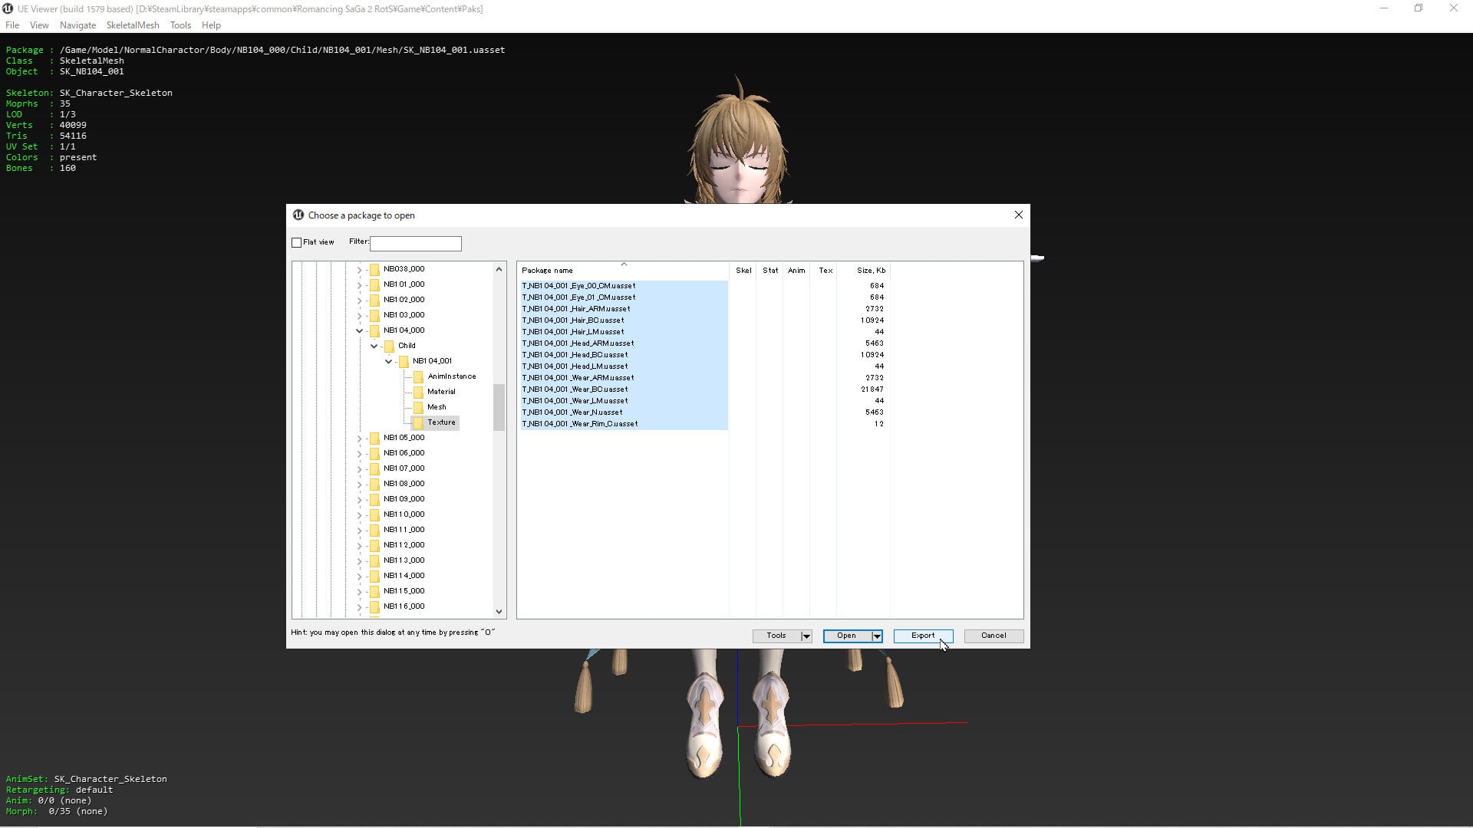Image resolution: width=1473 pixels, height=828 pixels.
Task: Open the Tools menu in menu bar
Action: (x=180, y=25)
